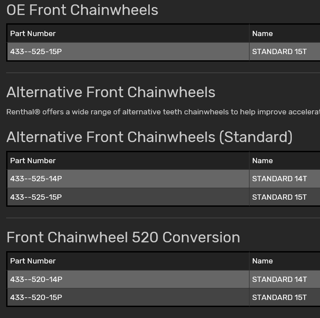Click Name header in 520 Conversion table
The height and width of the screenshot is (318, 320).
tap(262, 261)
